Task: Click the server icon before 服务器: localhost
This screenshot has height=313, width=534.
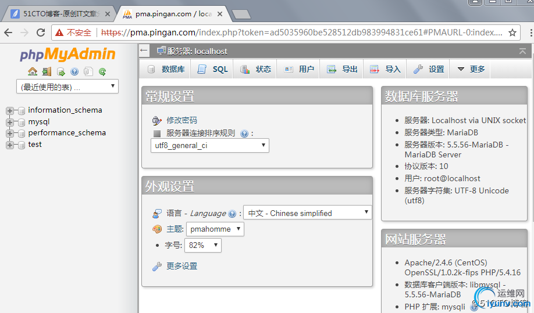Action: point(161,51)
